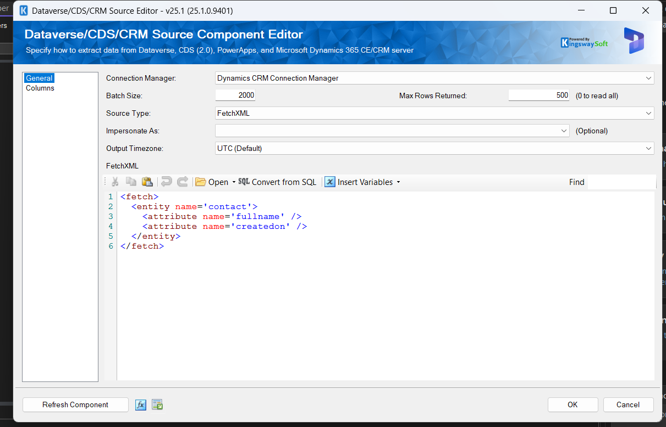Click the Paste clipboard icon
Screen dimensions: 666x427
[x=147, y=182]
